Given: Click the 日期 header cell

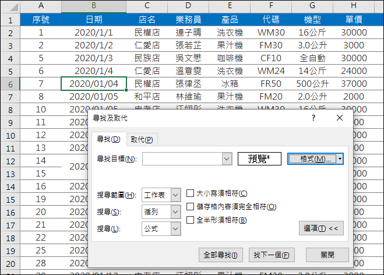Looking at the screenshot, I should tap(94, 20).
